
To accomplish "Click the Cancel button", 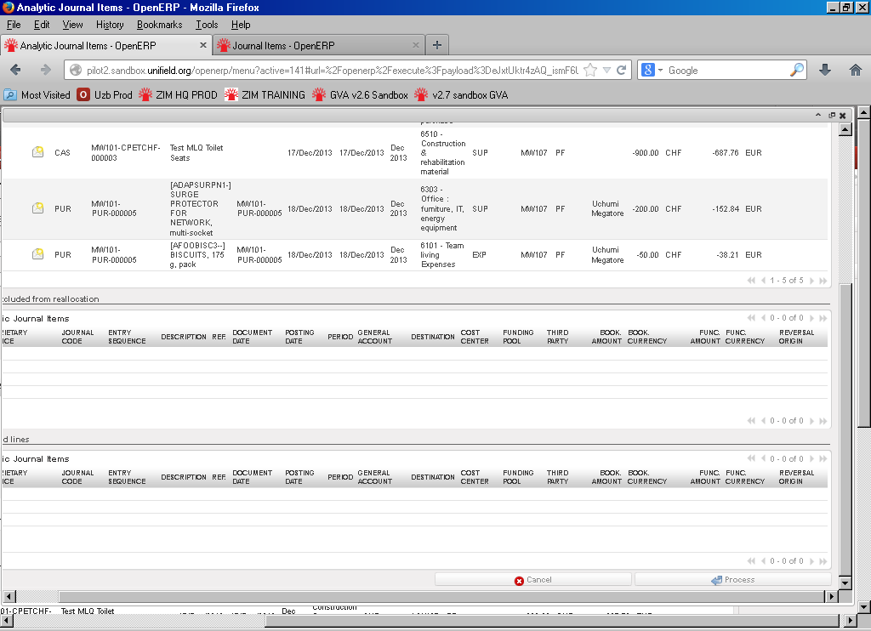I will pos(532,580).
